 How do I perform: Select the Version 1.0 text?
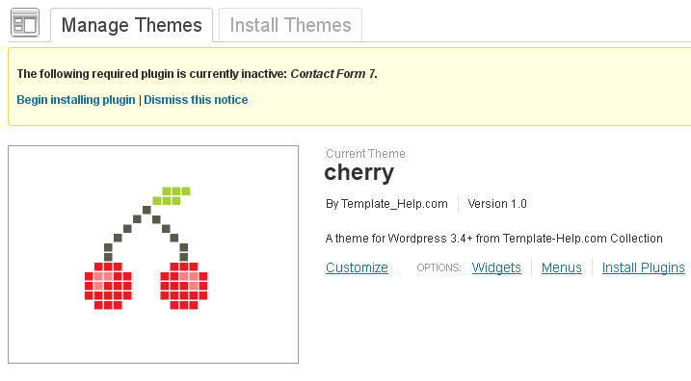point(497,204)
